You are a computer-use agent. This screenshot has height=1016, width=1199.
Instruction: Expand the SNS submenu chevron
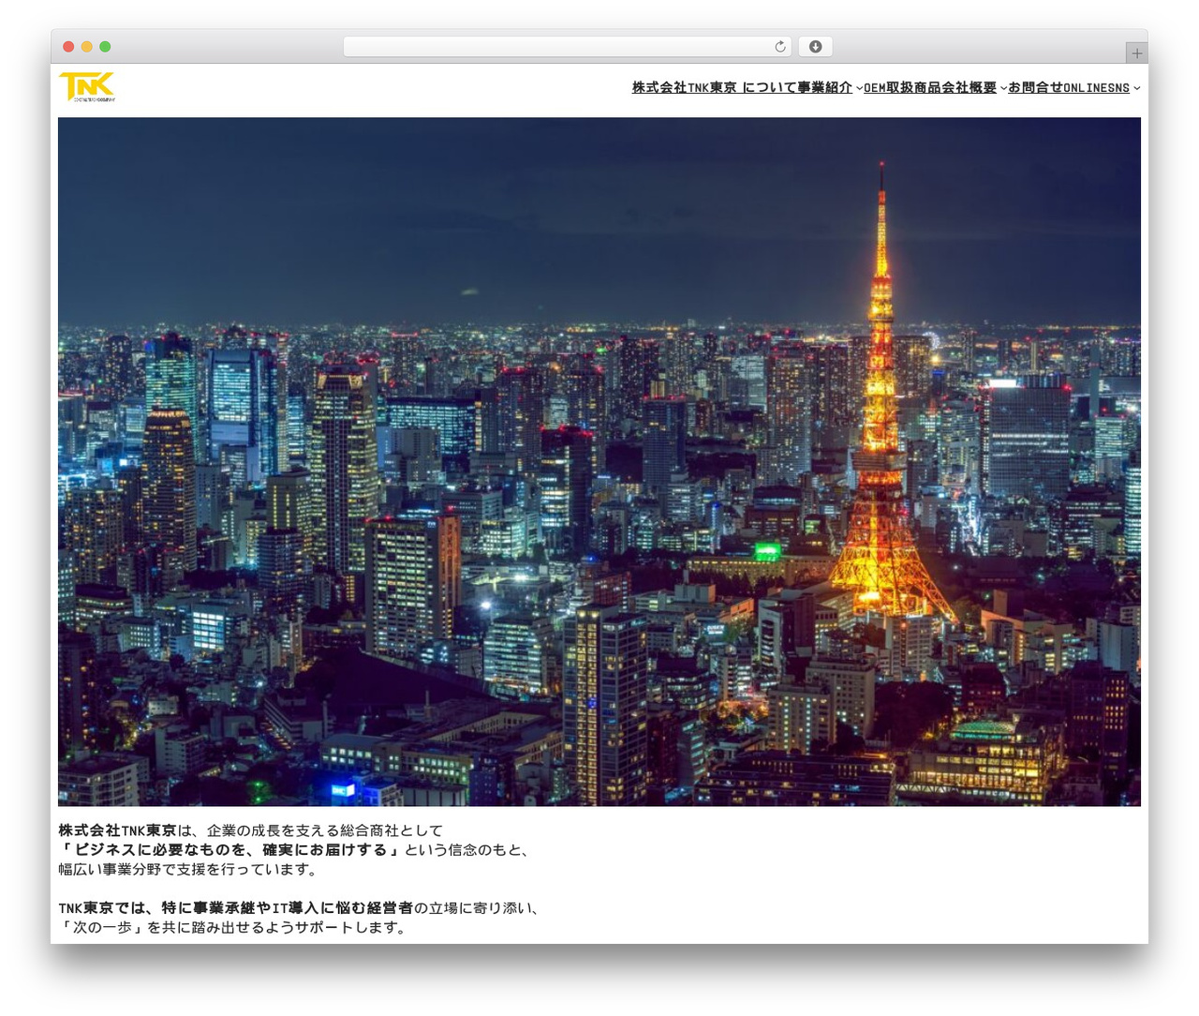tap(1136, 88)
